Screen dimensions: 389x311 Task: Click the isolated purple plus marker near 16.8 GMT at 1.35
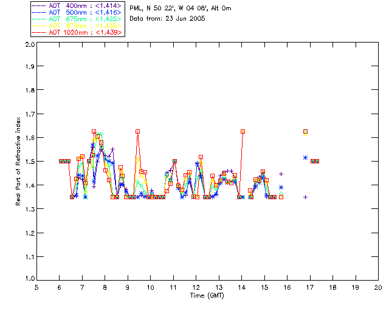(305, 197)
